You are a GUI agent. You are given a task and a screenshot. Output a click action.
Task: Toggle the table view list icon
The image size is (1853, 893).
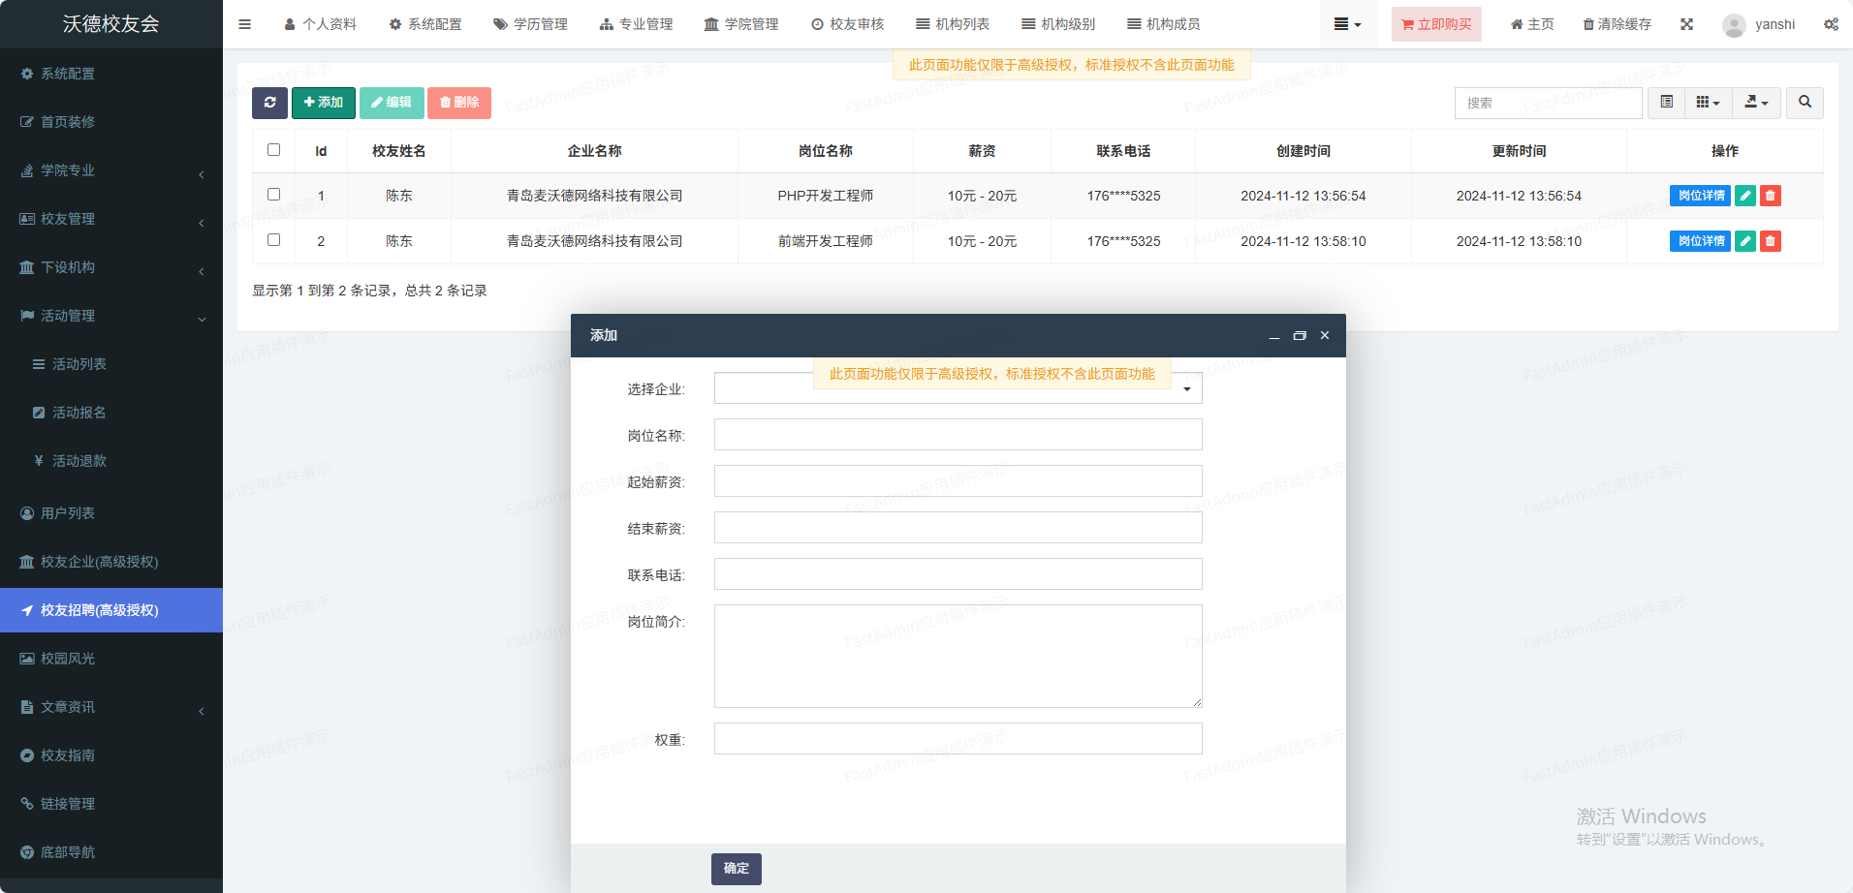click(x=1666, y=103)
